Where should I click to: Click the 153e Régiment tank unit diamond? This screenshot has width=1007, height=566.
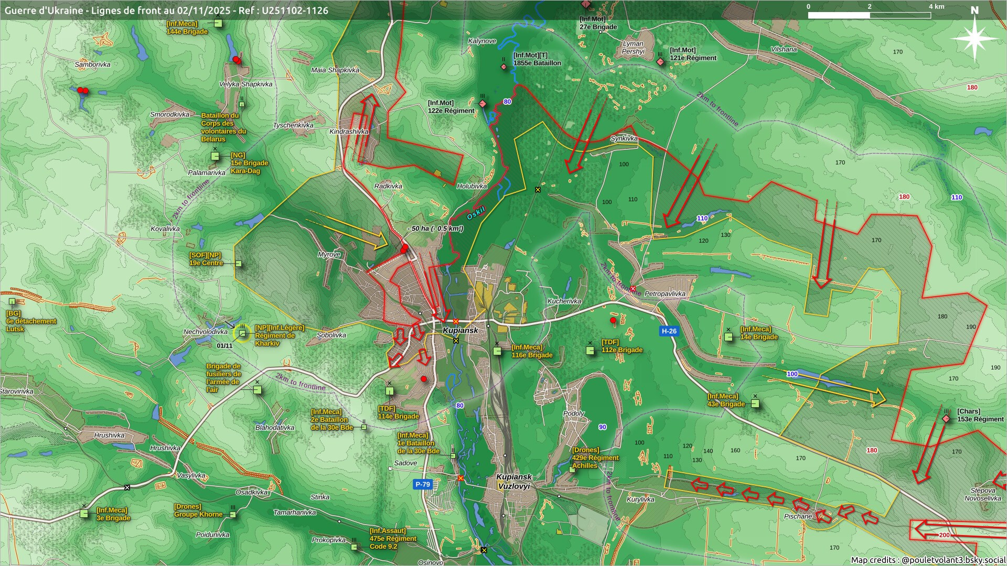(x=946, y=419)
